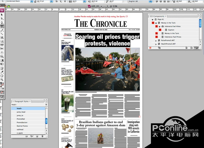Image resolution: width=204 pixels, height=148 pixels.
Task: Click red status icon beside Indonesia-Fuel Prices
Action: click(156, 37)
